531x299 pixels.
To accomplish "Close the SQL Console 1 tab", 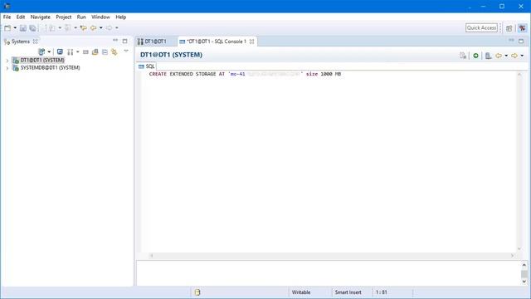I will point(251,42).
